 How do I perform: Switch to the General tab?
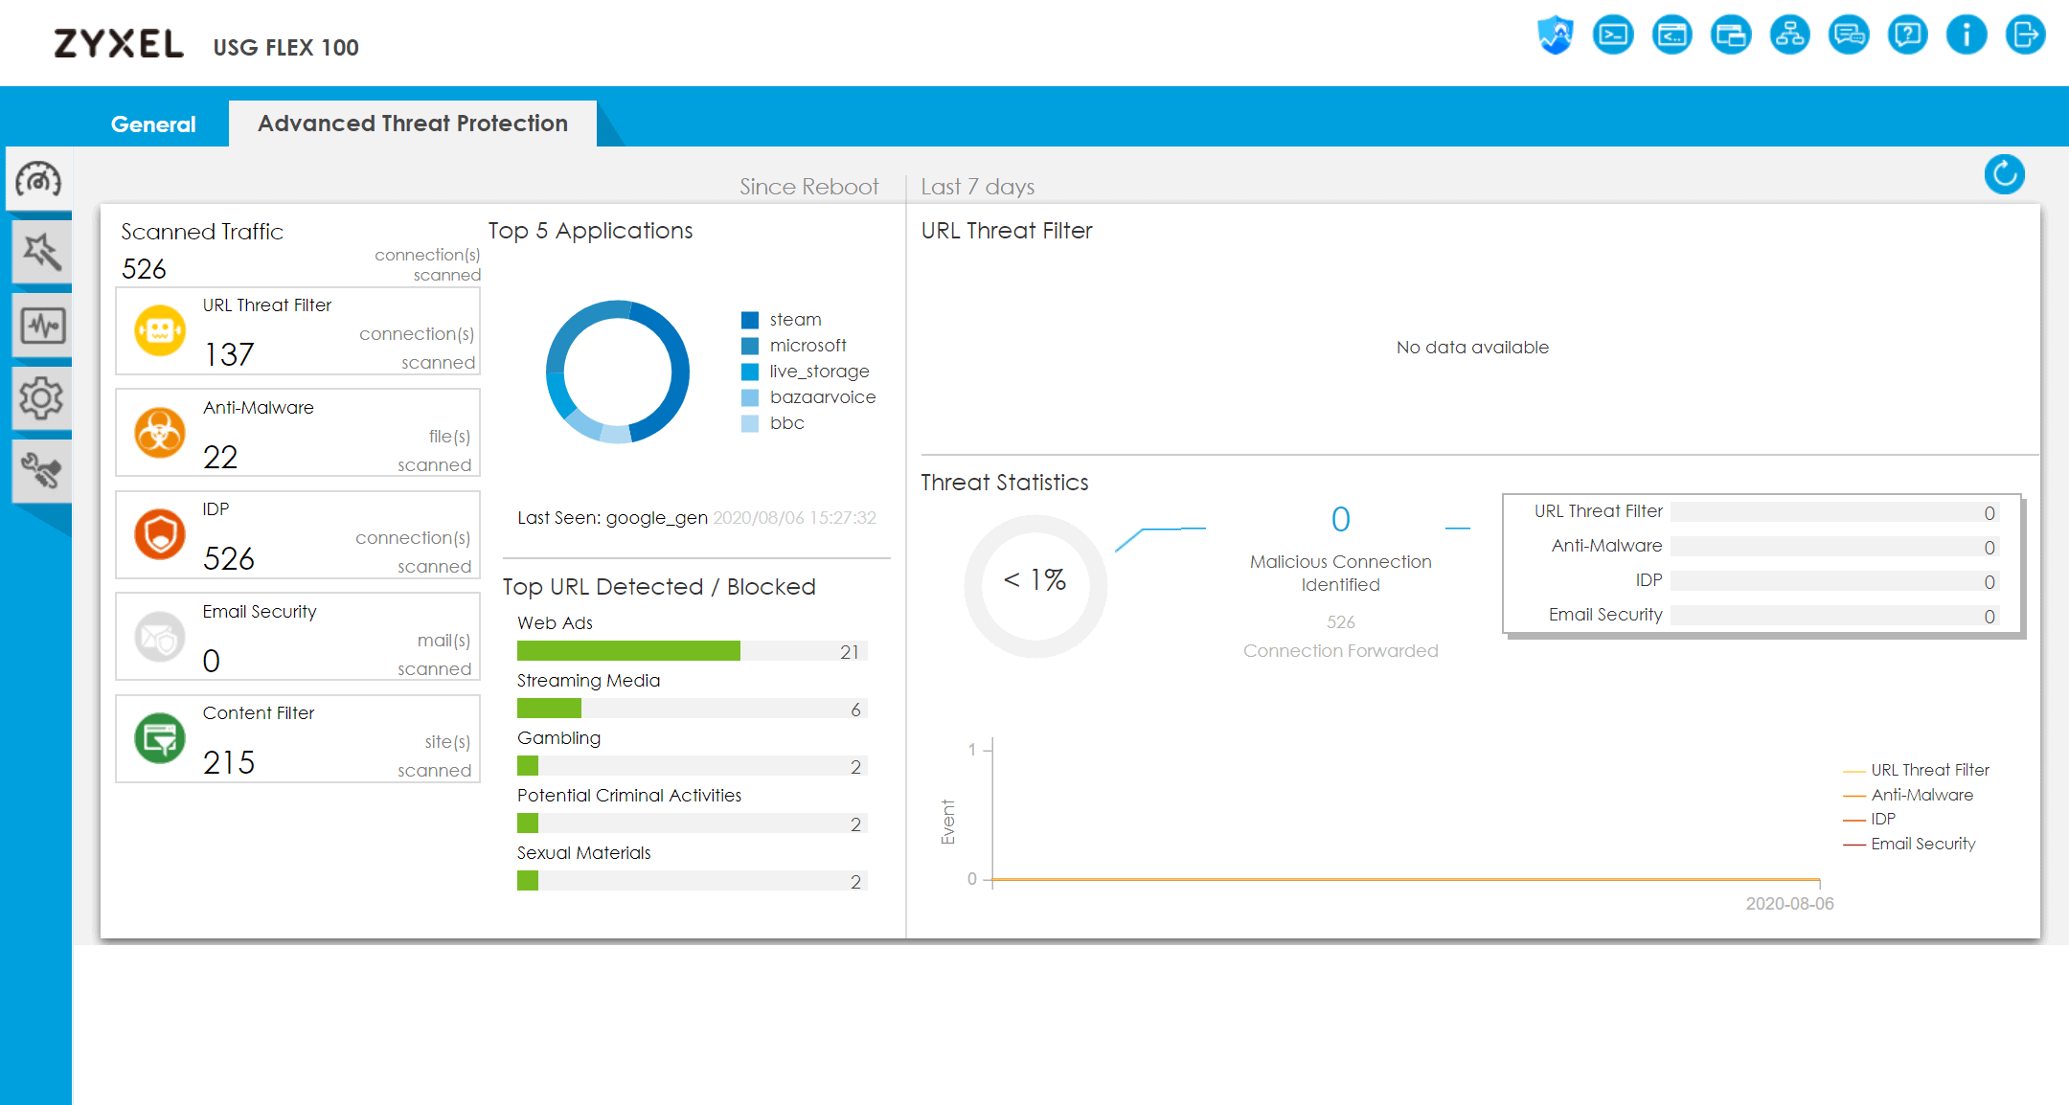(153, 124)
